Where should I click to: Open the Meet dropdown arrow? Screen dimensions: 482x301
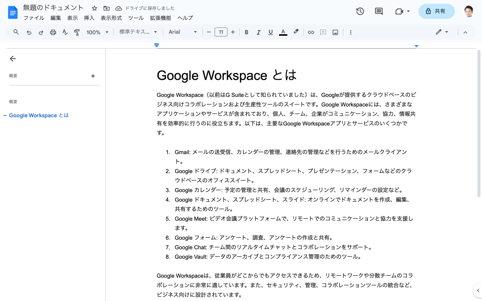[x=409, y=11]
